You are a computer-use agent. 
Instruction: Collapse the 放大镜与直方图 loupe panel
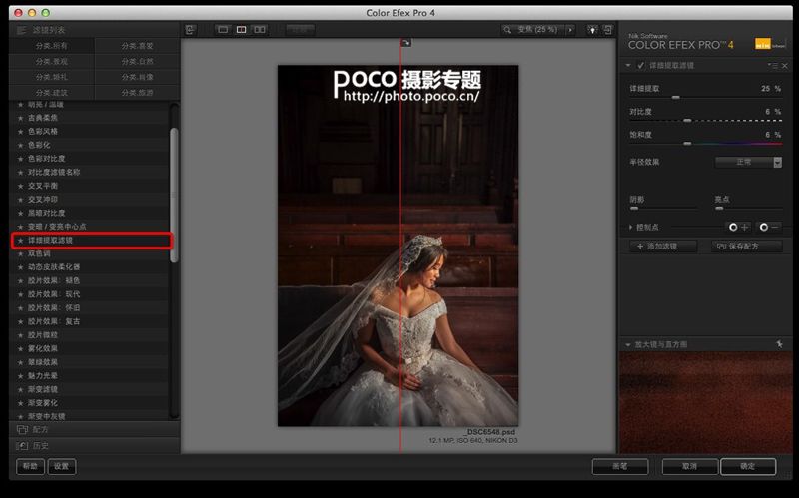pos(628,344)
